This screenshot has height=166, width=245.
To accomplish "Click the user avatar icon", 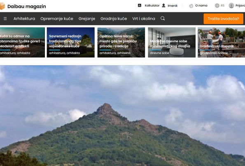I will (x=231, y=6).
